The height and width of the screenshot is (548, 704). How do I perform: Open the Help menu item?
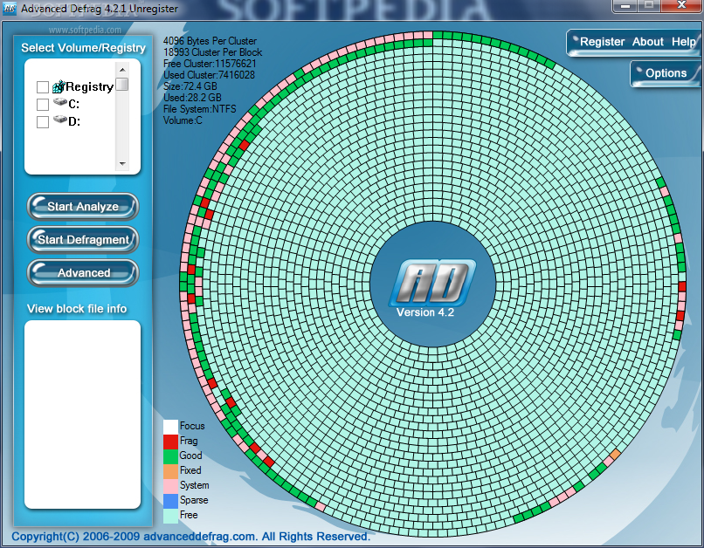684,42
